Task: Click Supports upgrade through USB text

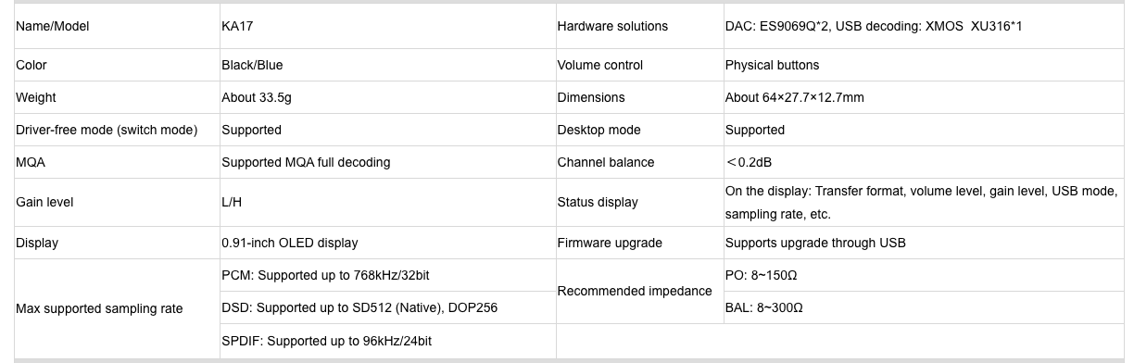Action: (x=814, y=243)
